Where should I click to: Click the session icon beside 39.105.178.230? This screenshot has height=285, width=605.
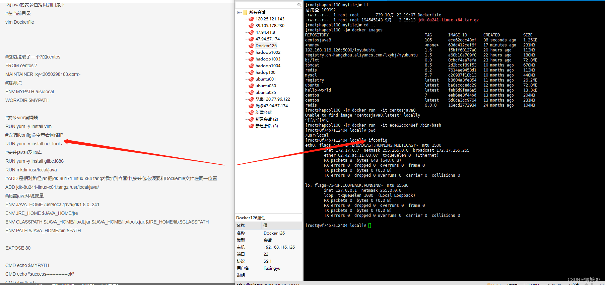click(x=251, y=26)
